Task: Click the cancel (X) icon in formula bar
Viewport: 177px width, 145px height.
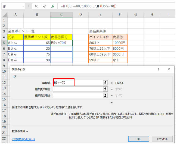Action: tap(36, 6)
